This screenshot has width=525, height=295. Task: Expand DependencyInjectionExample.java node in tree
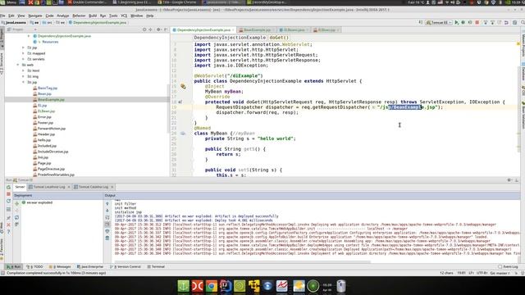pyautogui.click(x=29, y=36)
